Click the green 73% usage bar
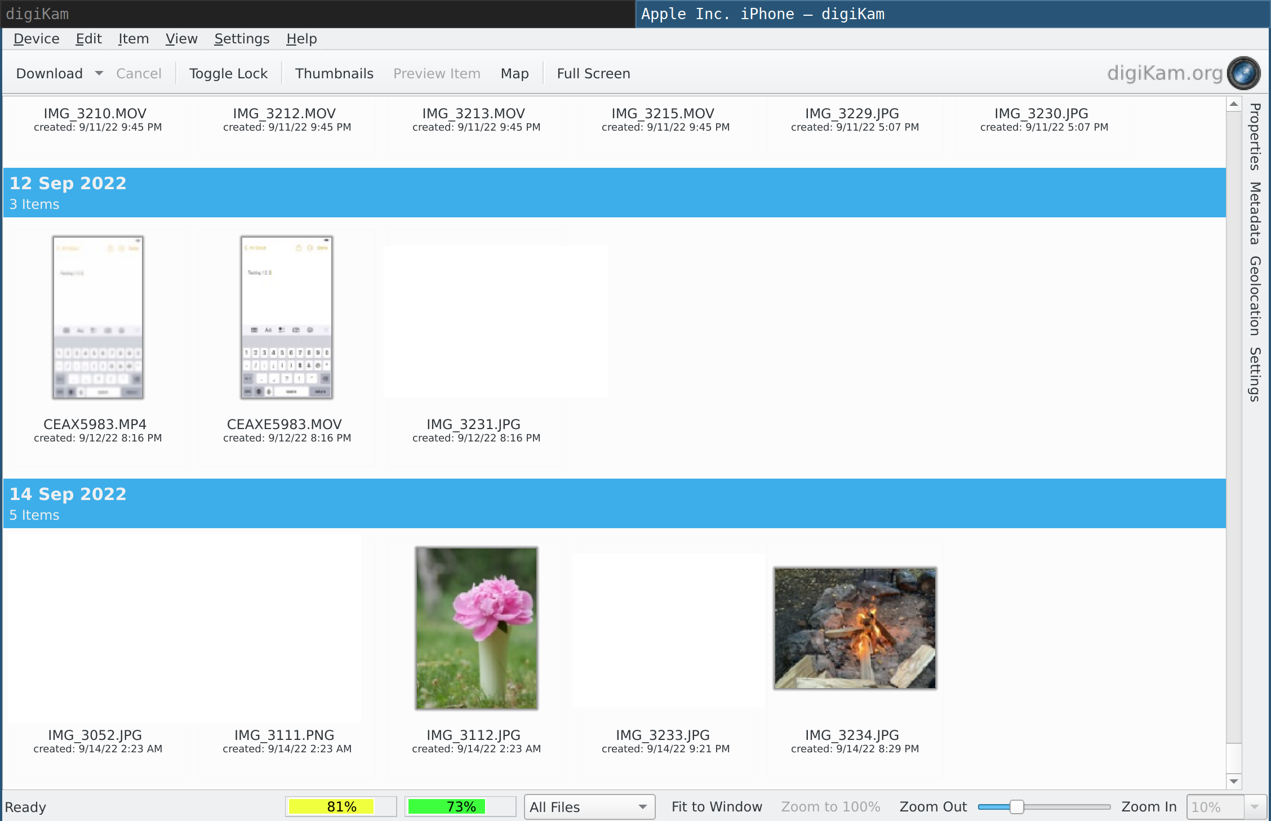This screenshot has width=1271, height=821. [x=460, y=806]
